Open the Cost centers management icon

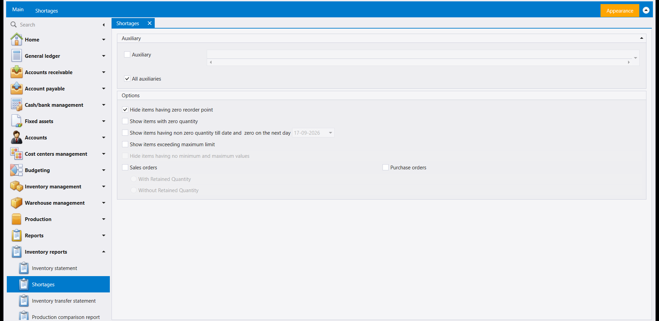coord(16,154)
